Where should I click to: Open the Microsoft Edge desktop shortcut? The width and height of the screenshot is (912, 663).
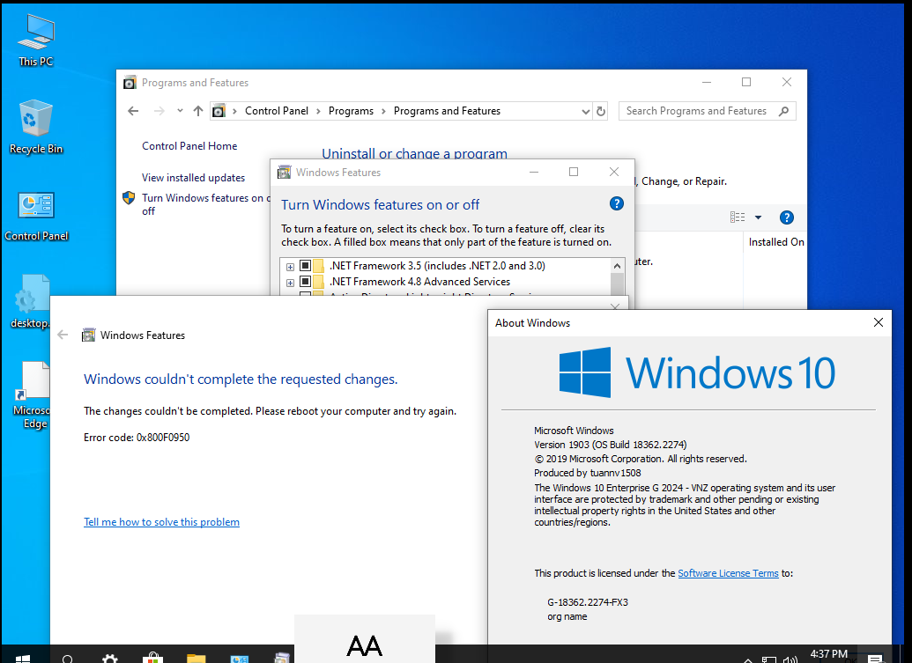[x=33, y=395]
